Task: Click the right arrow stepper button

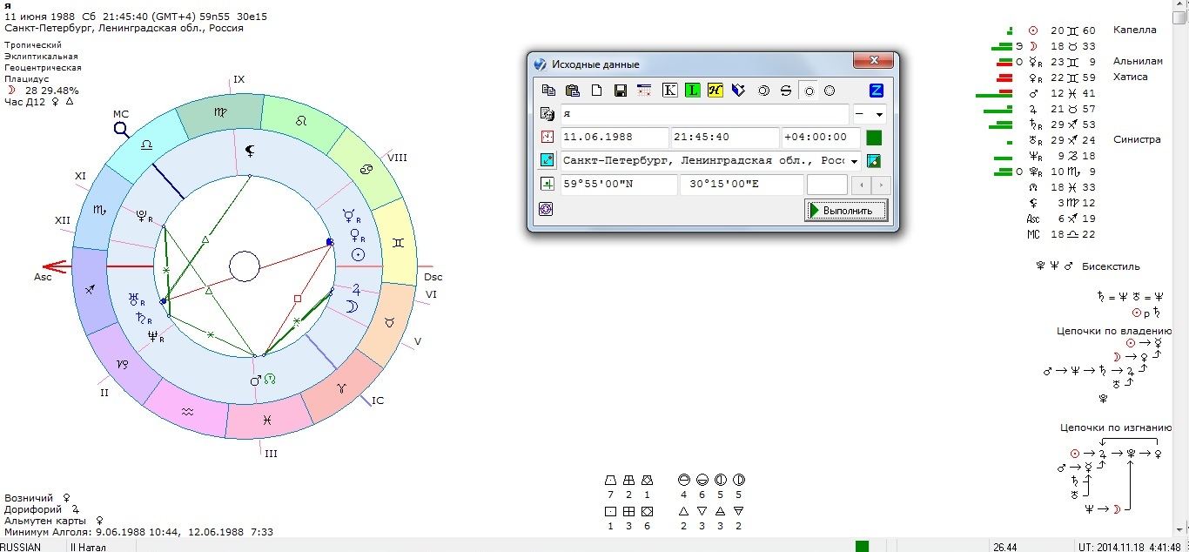Action: [x=882, y=185]
